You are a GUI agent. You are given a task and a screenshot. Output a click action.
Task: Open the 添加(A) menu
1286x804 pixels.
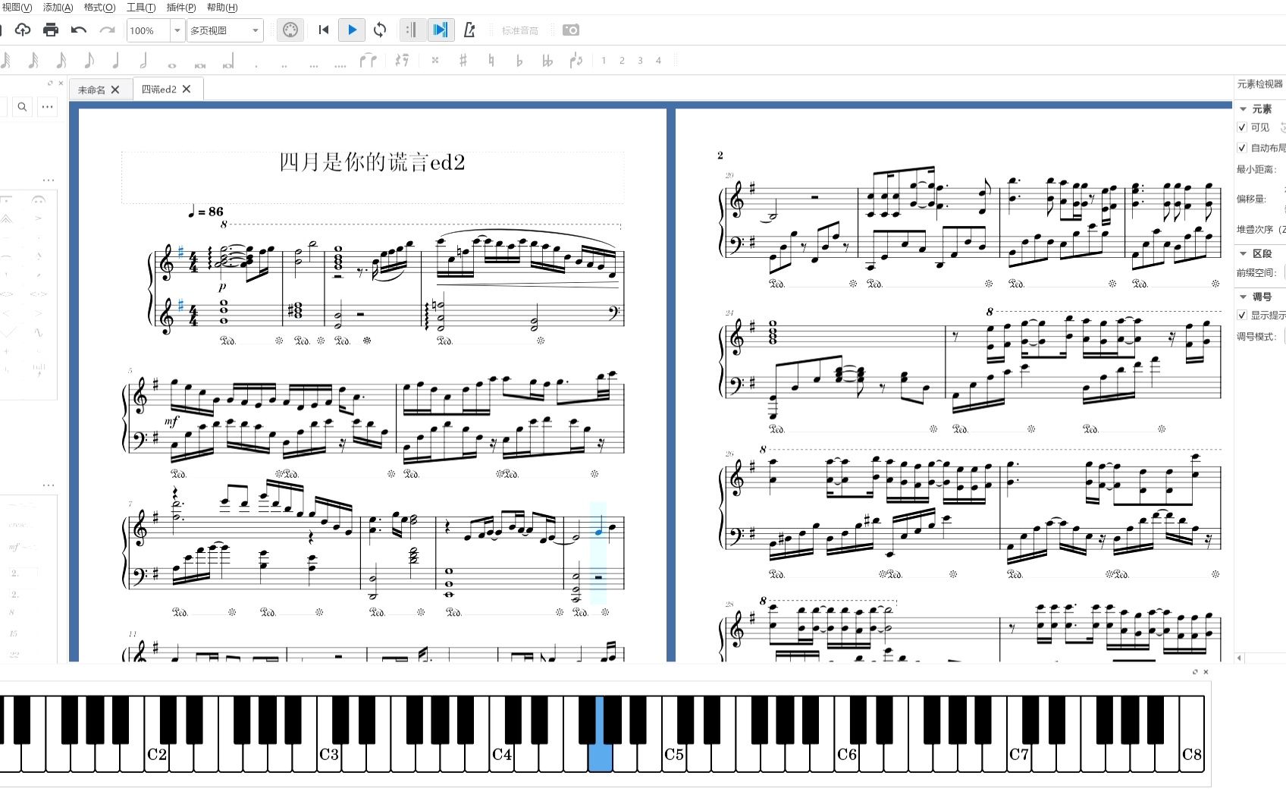pyautogui.click(x=58, y=8)
